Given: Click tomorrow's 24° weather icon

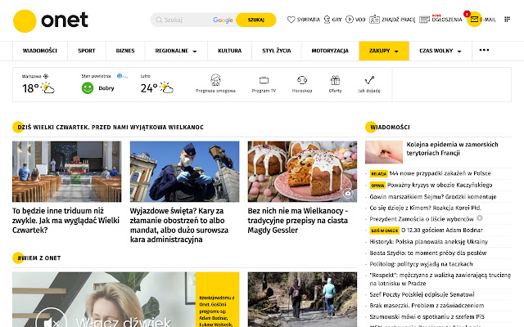Looking at the screenshot, I should coord(166,87).
